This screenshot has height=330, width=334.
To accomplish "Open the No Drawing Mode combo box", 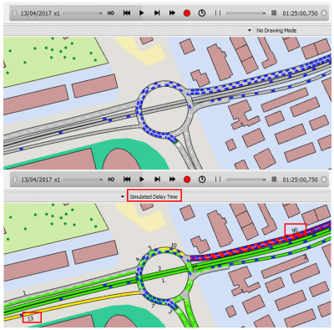I will tap(293, 30).
